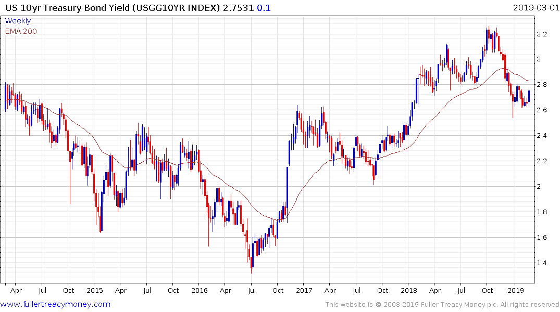560x312 pixels.
Task: Click the '2.4' y-axis label
Action: pos(542,136)
